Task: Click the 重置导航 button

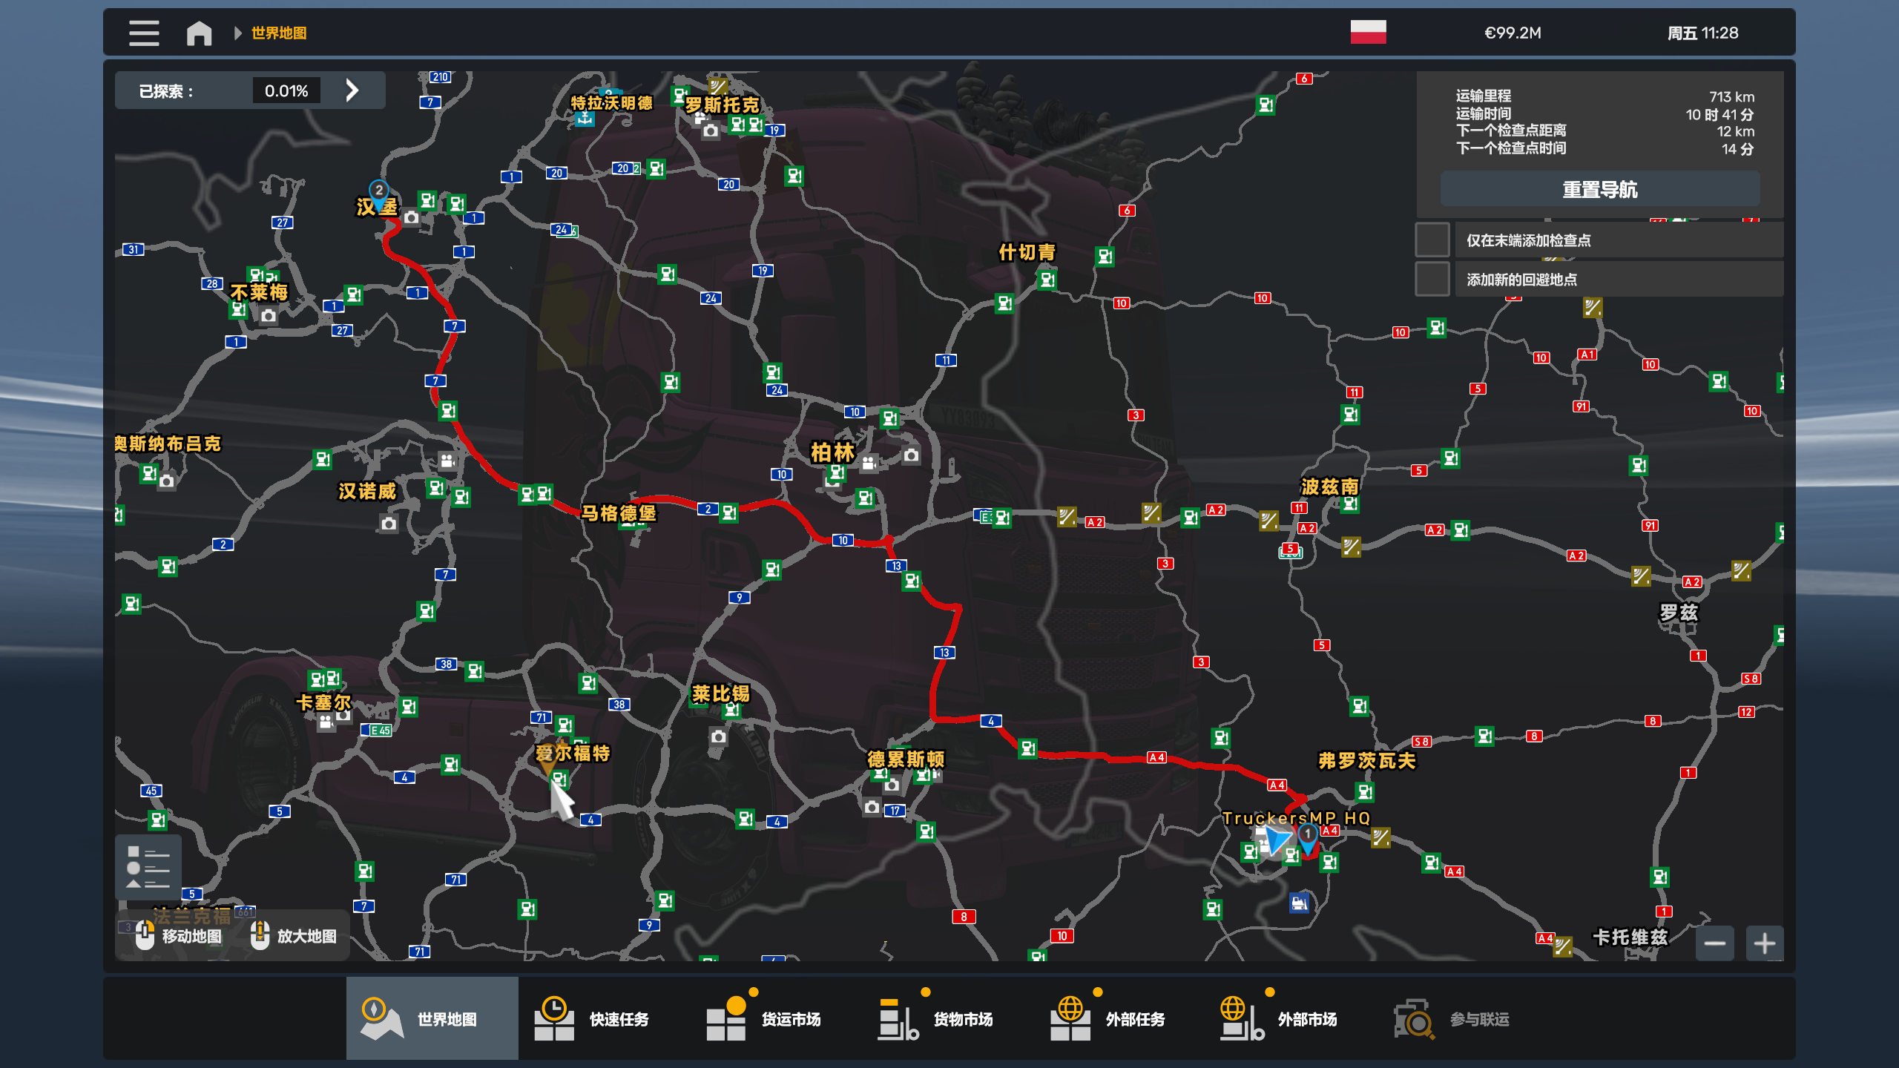Action: pos(1600,189)
